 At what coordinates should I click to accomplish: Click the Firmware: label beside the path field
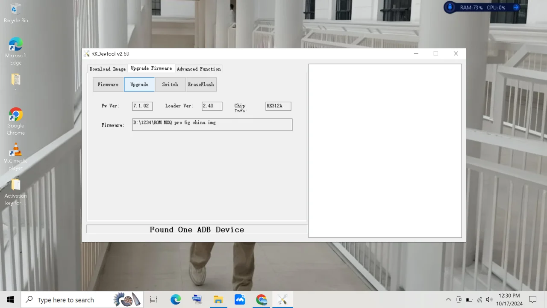point(113,125)
